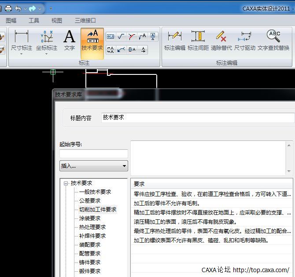Select the blue leader arrow icon
The image size is (295, 277).
121,50
